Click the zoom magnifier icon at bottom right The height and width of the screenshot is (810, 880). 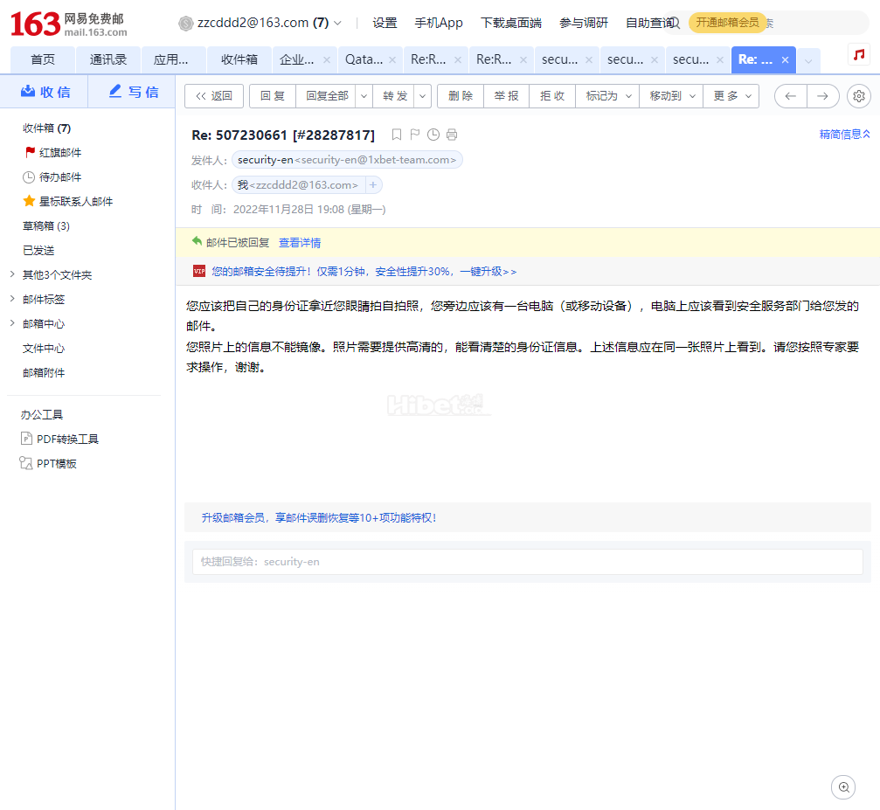tap(843, 787)
